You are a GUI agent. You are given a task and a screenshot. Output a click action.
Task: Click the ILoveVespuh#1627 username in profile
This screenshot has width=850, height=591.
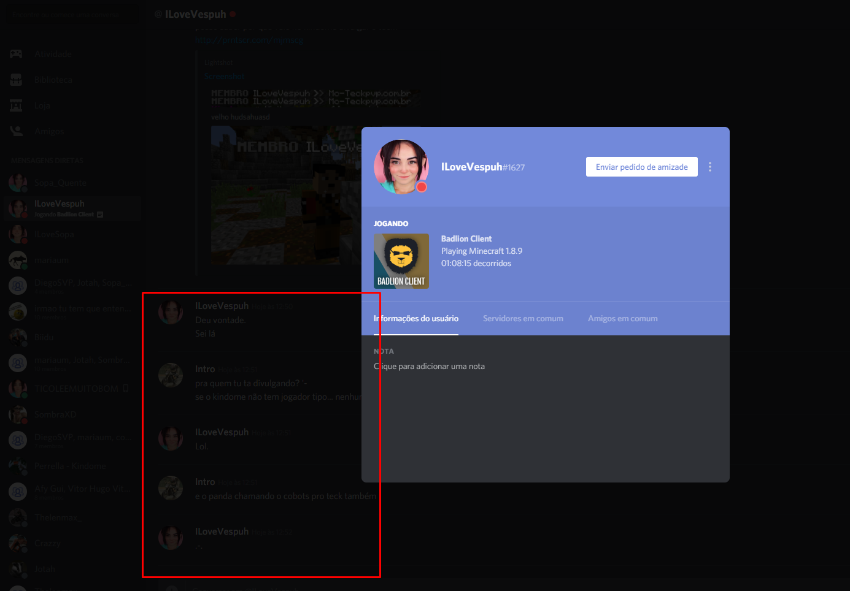click(x=483, y=167)
